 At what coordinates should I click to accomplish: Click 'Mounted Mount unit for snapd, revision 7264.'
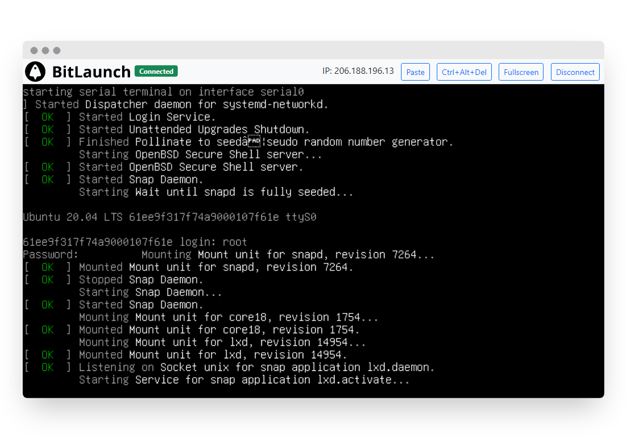tap(189, 267)
